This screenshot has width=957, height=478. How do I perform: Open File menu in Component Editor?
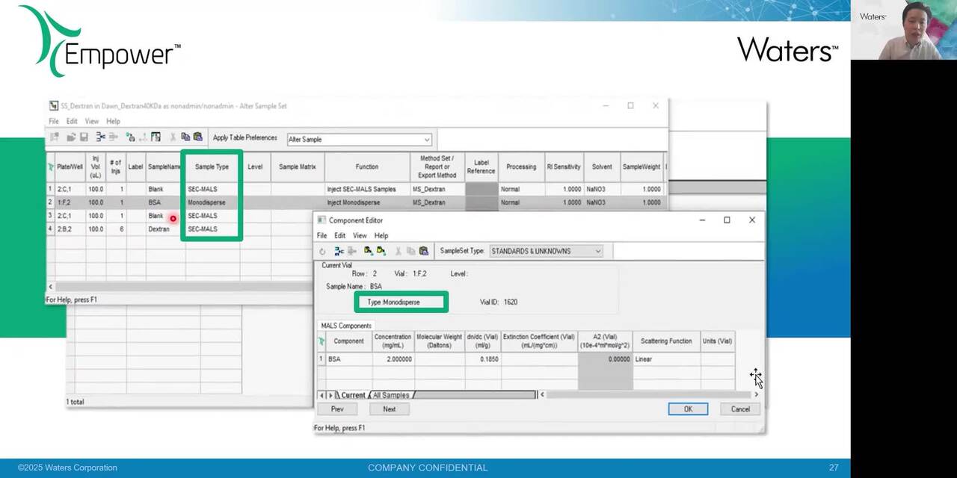pos(322,235)
